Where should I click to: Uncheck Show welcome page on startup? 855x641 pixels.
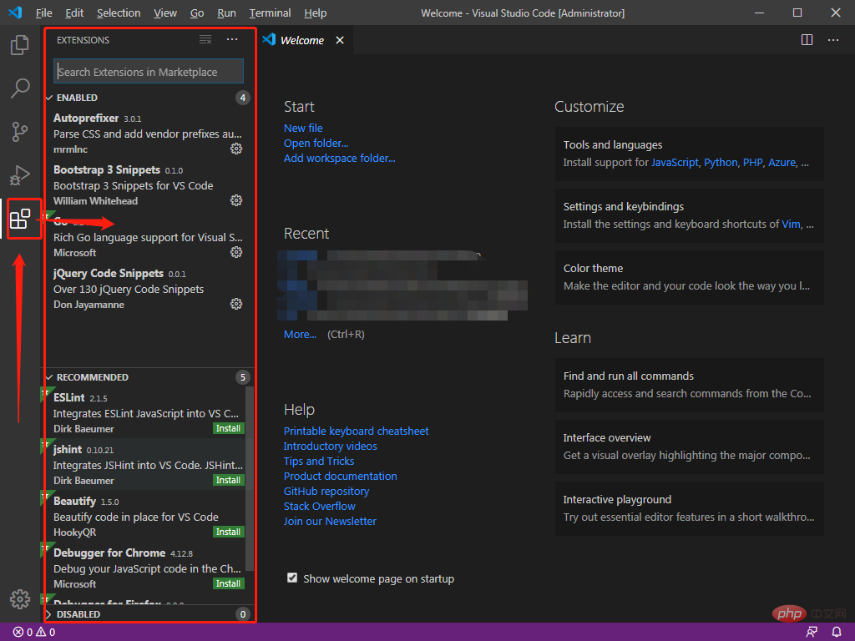(292, 578)
